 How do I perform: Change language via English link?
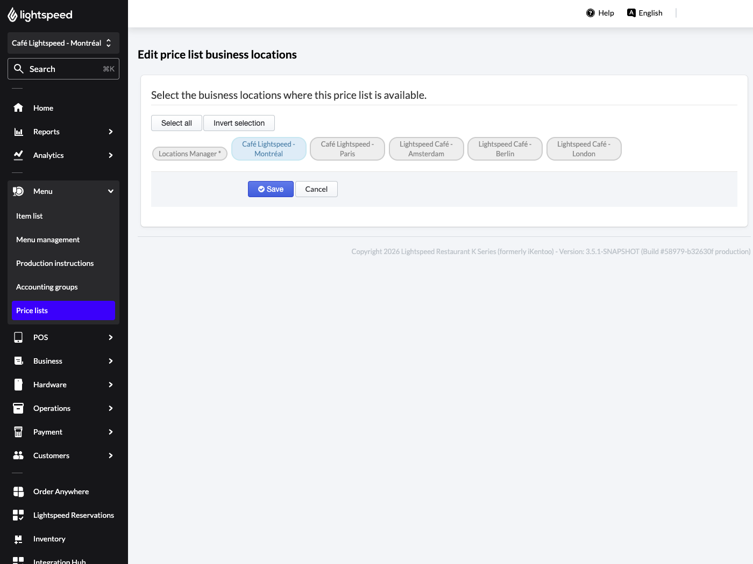645,13
